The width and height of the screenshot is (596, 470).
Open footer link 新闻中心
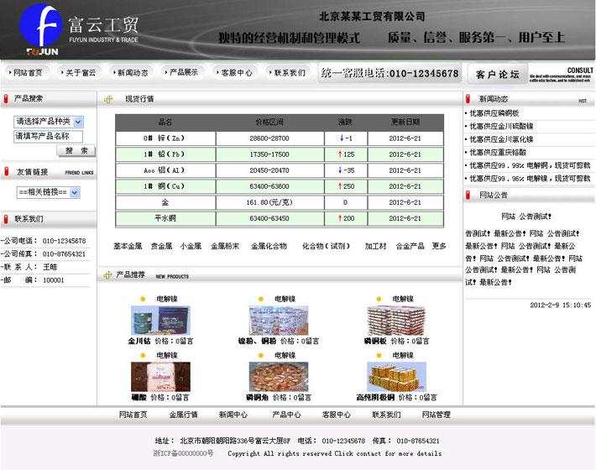(x=233, y=415)
